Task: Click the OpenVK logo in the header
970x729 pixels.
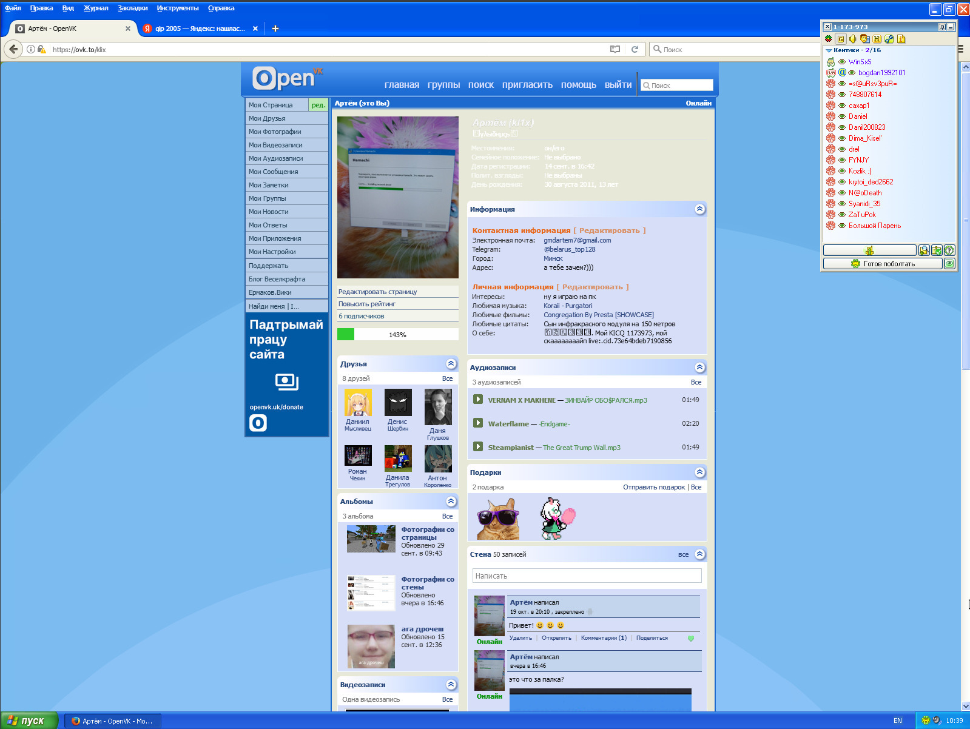Action: (x=287, y=79)
